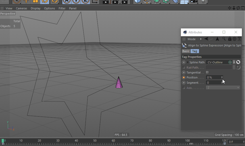Click the current frame stepper arrows
The width and height of the screenshot is (245, 146).
click(x=244, y=142)
